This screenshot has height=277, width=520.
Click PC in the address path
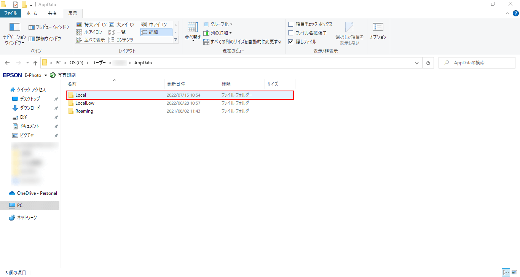(x=58, y=63)
